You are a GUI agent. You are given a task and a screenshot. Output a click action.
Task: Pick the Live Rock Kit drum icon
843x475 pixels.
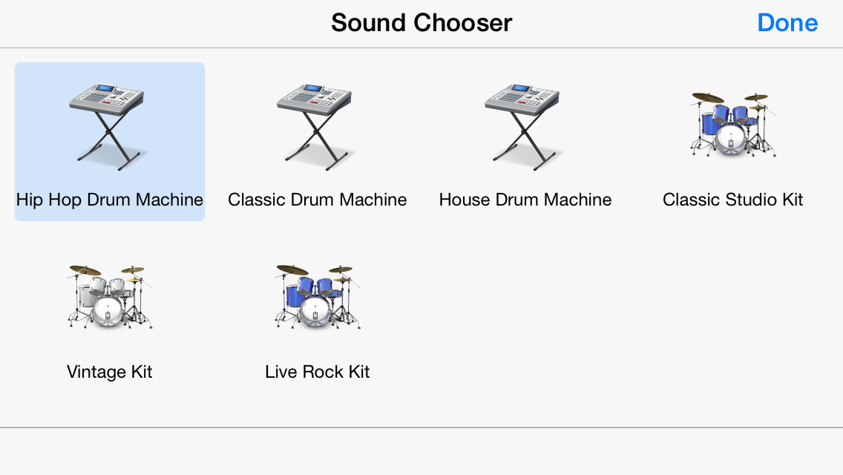coord(317,296)
